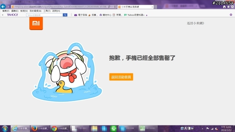The height and width of the screenshot is (132, 235).
Task: Click the magnifier search icon in address bar
Action: tap(109, 7)
